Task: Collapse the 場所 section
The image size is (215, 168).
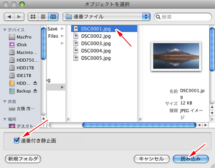Action: pos(5,119)
